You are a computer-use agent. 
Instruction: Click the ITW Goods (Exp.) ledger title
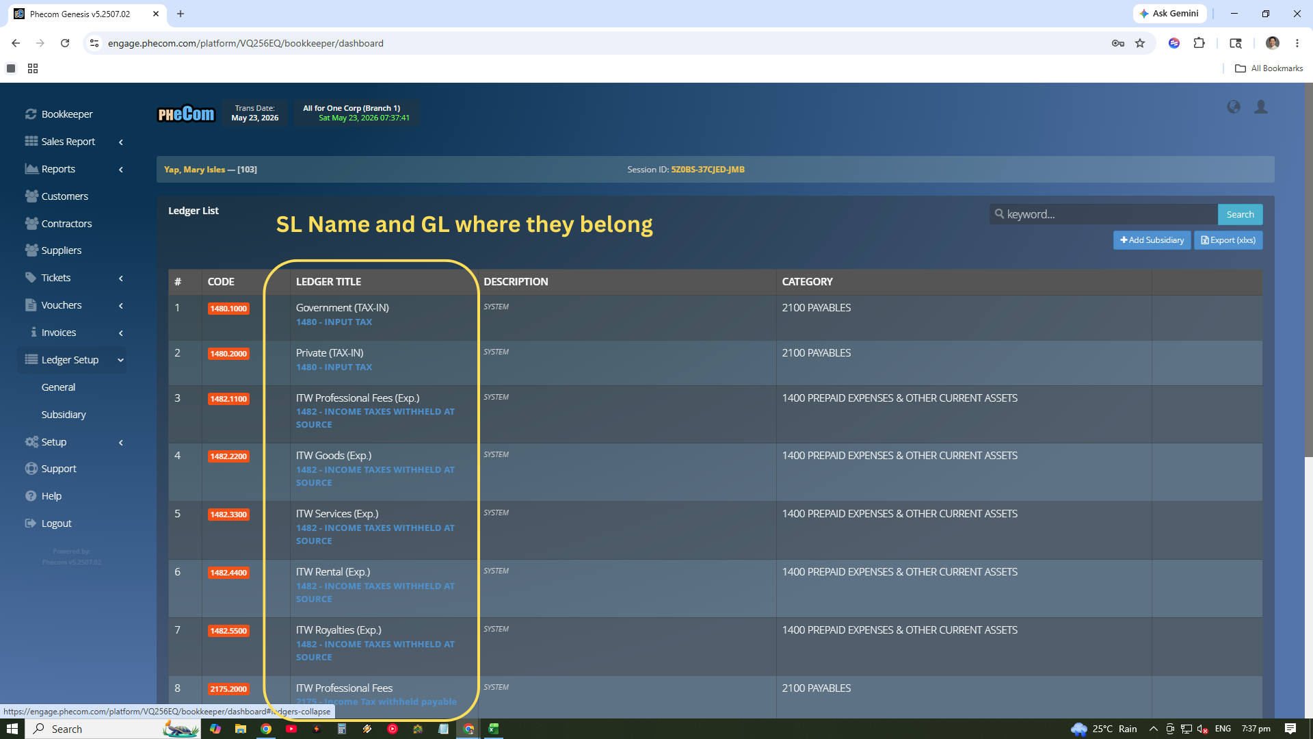click(x=334, y=456)
